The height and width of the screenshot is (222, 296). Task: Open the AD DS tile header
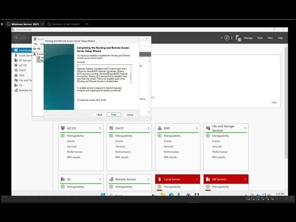tap(81, 128)
